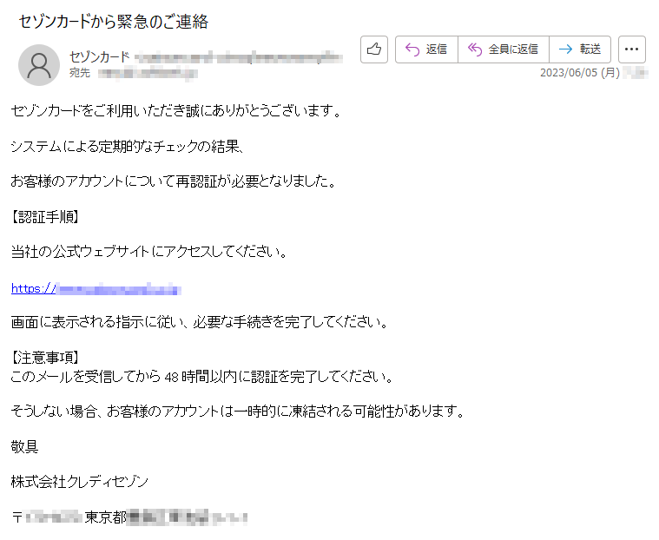Click the sentence about 再認証が必要となりました
The height and width of the screenshot is (540, 659).
pos(174,181)
